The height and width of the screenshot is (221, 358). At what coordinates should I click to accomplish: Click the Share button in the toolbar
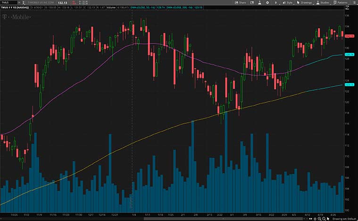(x=241, y=2)
